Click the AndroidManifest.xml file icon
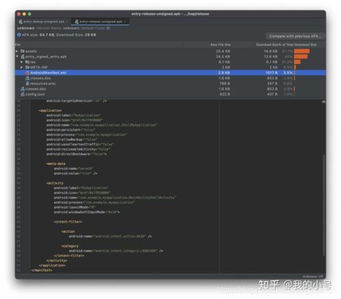Image resolution: width=341 pixels, height=299 pixels. 27,73
